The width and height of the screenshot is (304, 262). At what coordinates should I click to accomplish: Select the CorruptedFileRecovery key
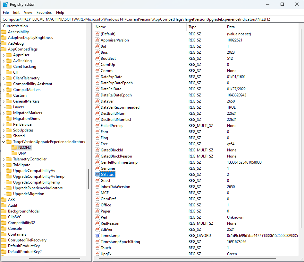[27, 240]
